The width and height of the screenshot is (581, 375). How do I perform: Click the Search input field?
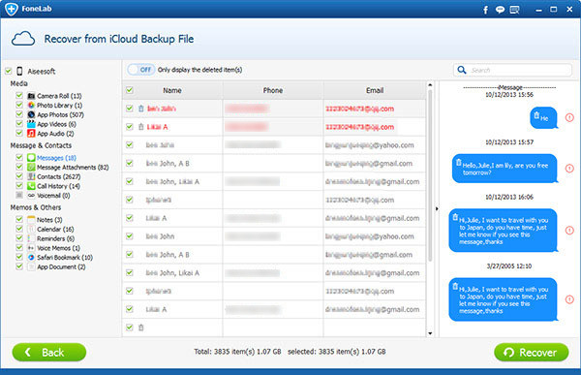pyautogui.click(x=513, y=70)
